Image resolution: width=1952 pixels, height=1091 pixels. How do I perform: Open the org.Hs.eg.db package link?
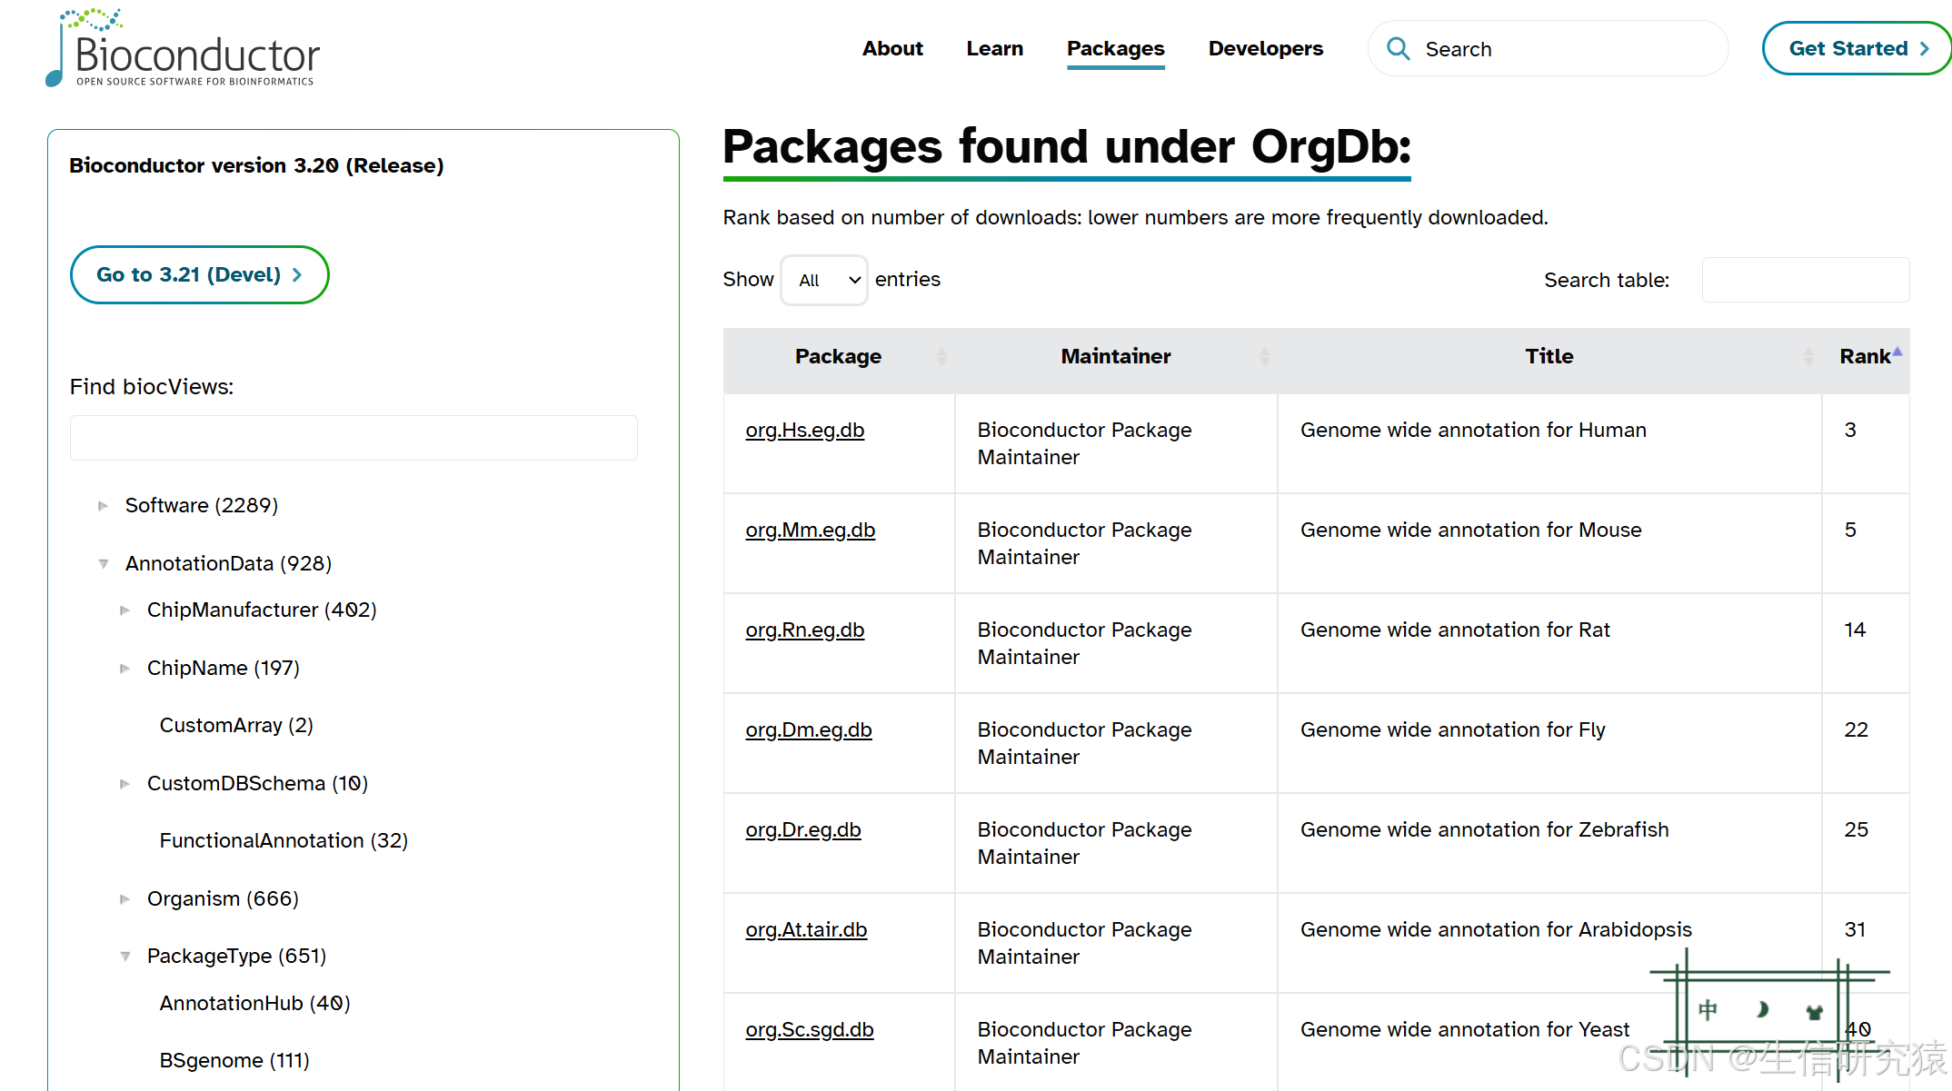tap(804, 431)
